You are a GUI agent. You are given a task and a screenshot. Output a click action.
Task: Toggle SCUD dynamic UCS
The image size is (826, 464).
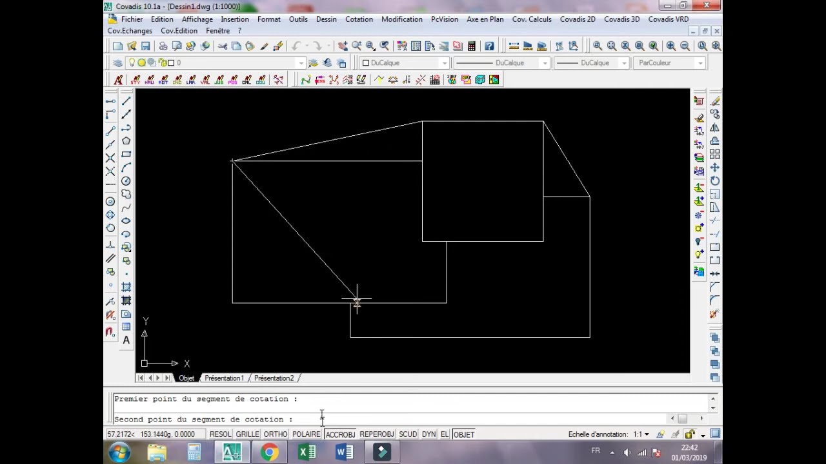tap(408, 434)
